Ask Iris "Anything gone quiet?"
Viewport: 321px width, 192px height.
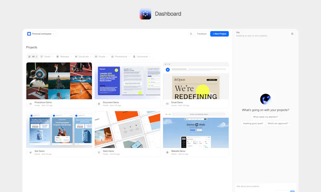tap(253, 123)
